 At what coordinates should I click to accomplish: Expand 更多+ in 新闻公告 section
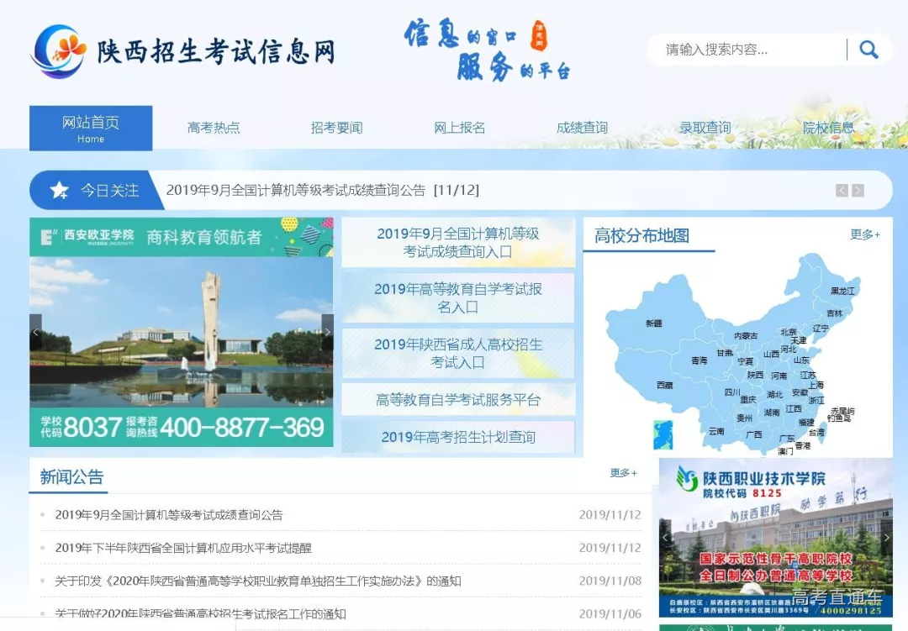tap(623, 473)
